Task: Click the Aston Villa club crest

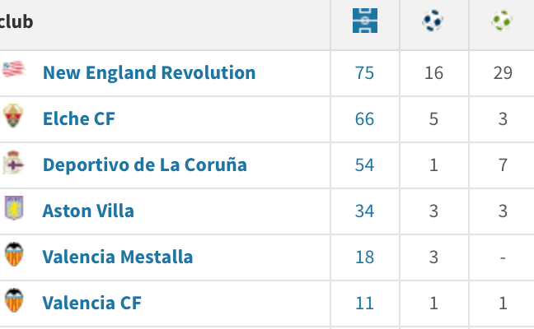Action: (13, 211)
